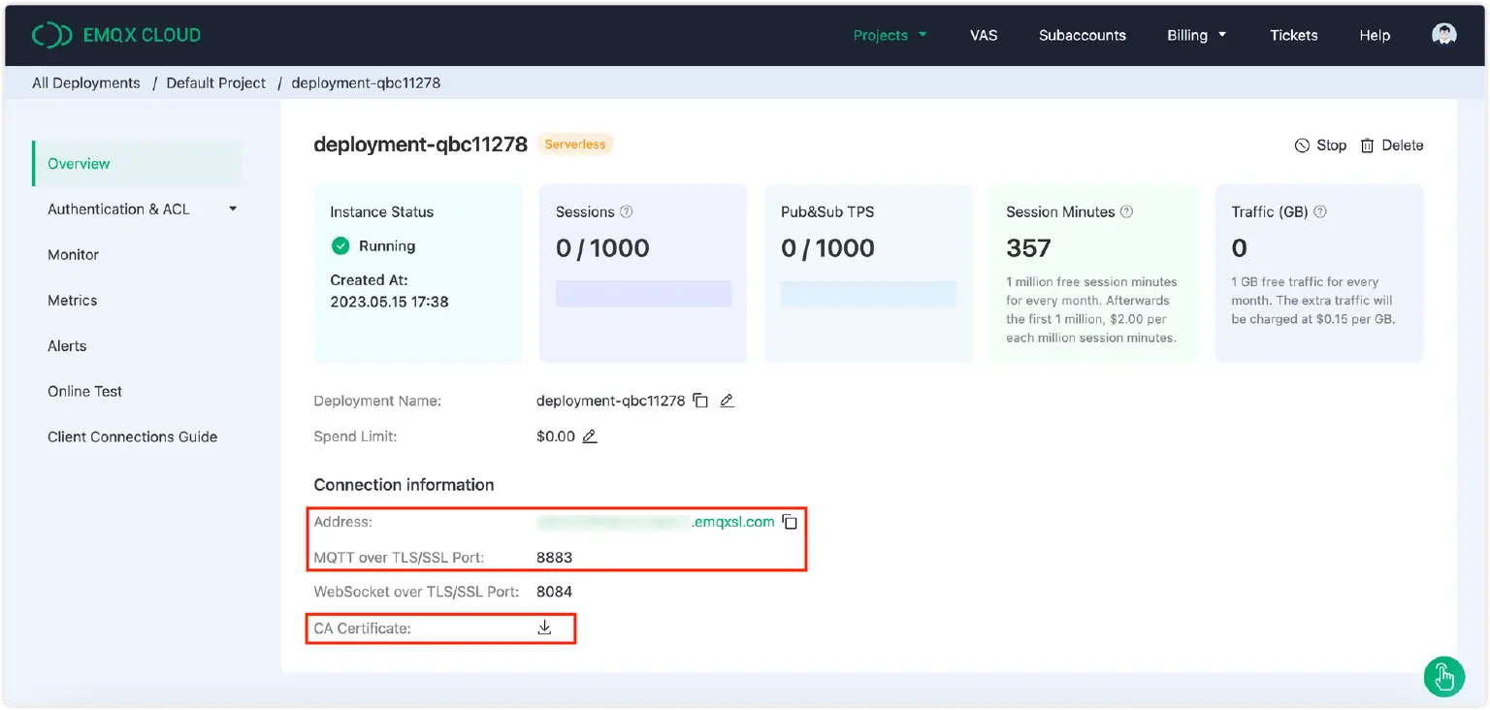Download the CA Certificate
This screenshot has width=1490, height=710.
point(544,628)
